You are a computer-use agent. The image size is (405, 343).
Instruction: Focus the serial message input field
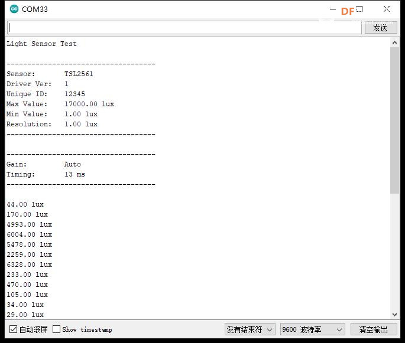click(x=184, y=27)
